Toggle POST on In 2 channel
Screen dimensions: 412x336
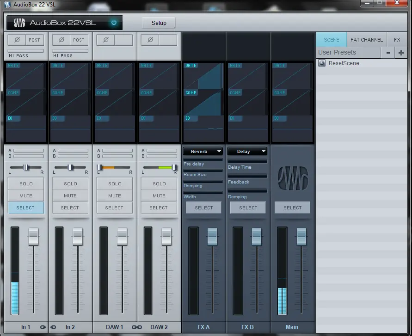[x=79, y=40]
